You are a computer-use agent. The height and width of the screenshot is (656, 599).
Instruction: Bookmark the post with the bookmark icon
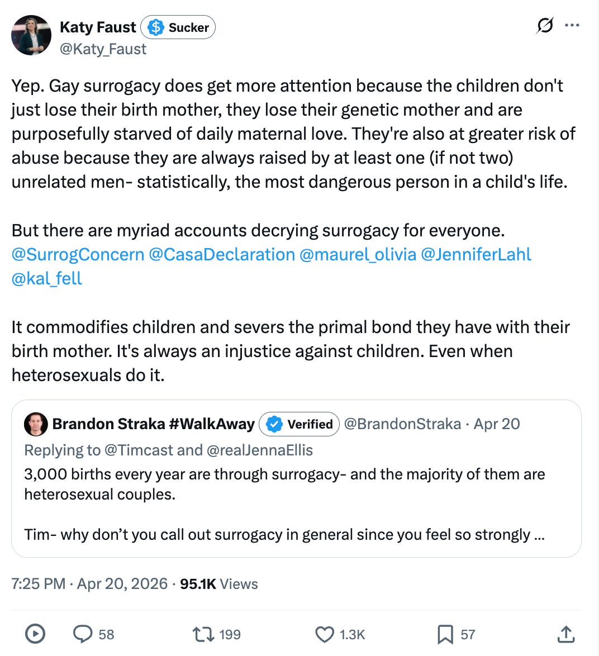pyautogui.click(x=445, y=634)
